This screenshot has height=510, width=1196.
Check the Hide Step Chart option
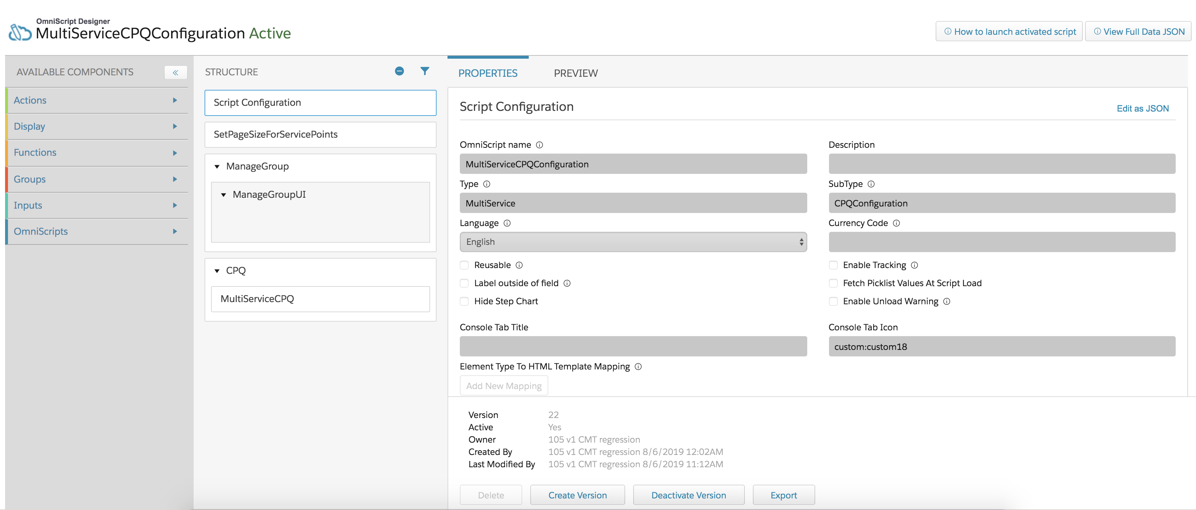[x=464, y=301]
